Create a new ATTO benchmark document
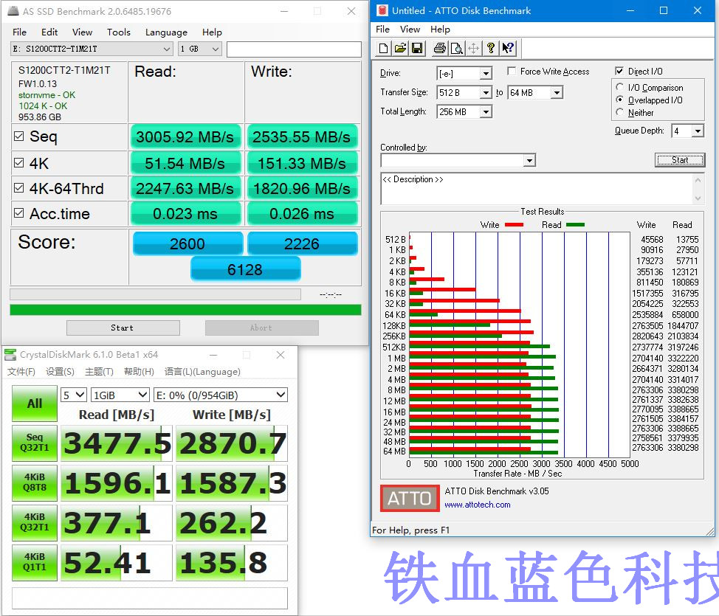This screenshot has width=719, height=616. tap(382, 48)
